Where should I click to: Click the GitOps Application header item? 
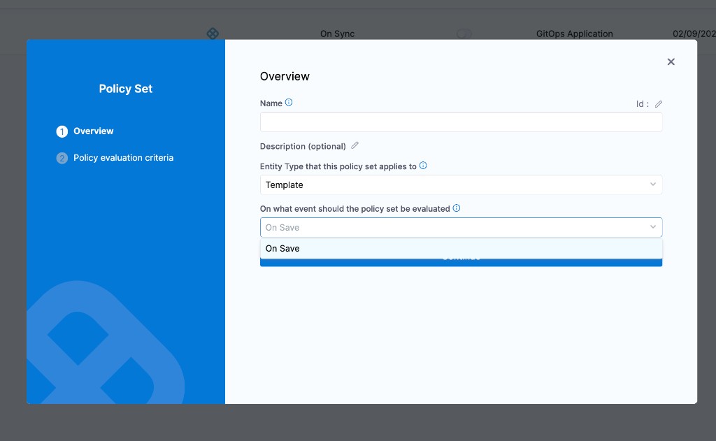574,34
